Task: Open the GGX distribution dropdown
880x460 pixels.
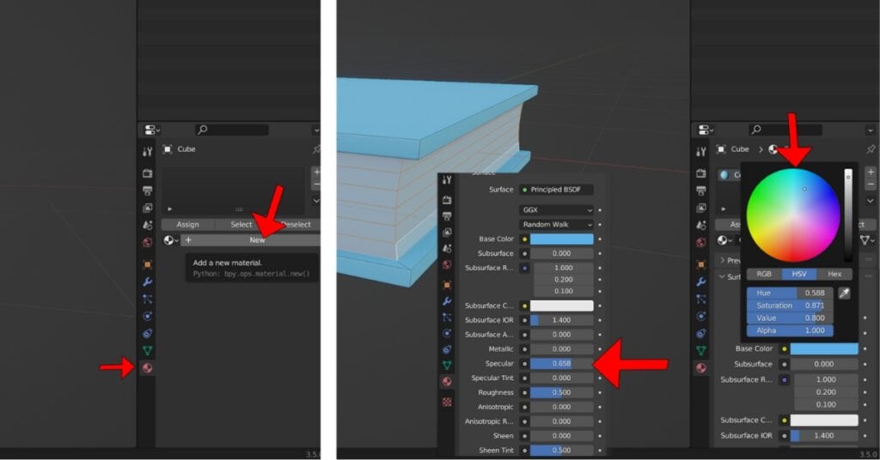Action: [x=556, y=209]
